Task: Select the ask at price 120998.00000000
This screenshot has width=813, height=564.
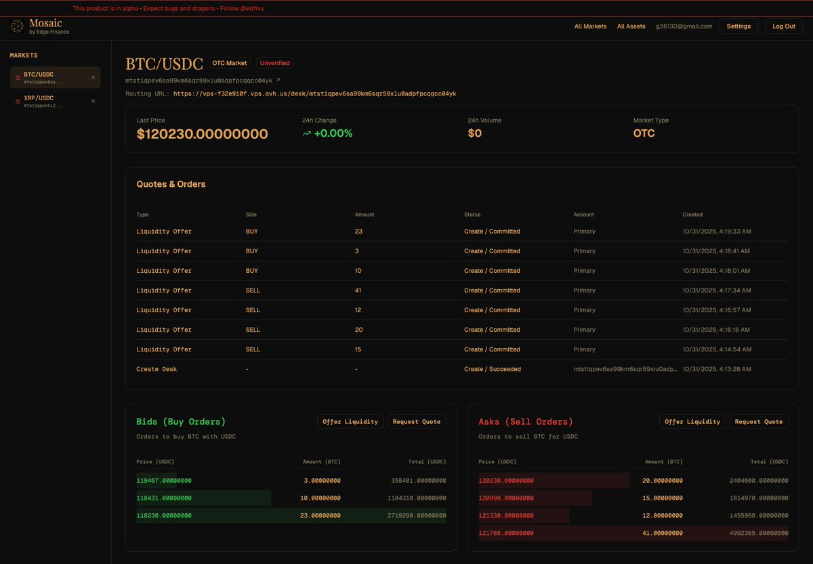Action: click(633, 498)
